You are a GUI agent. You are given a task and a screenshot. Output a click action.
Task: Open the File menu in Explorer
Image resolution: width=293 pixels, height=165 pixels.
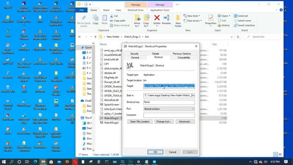(x=81, y=10)
